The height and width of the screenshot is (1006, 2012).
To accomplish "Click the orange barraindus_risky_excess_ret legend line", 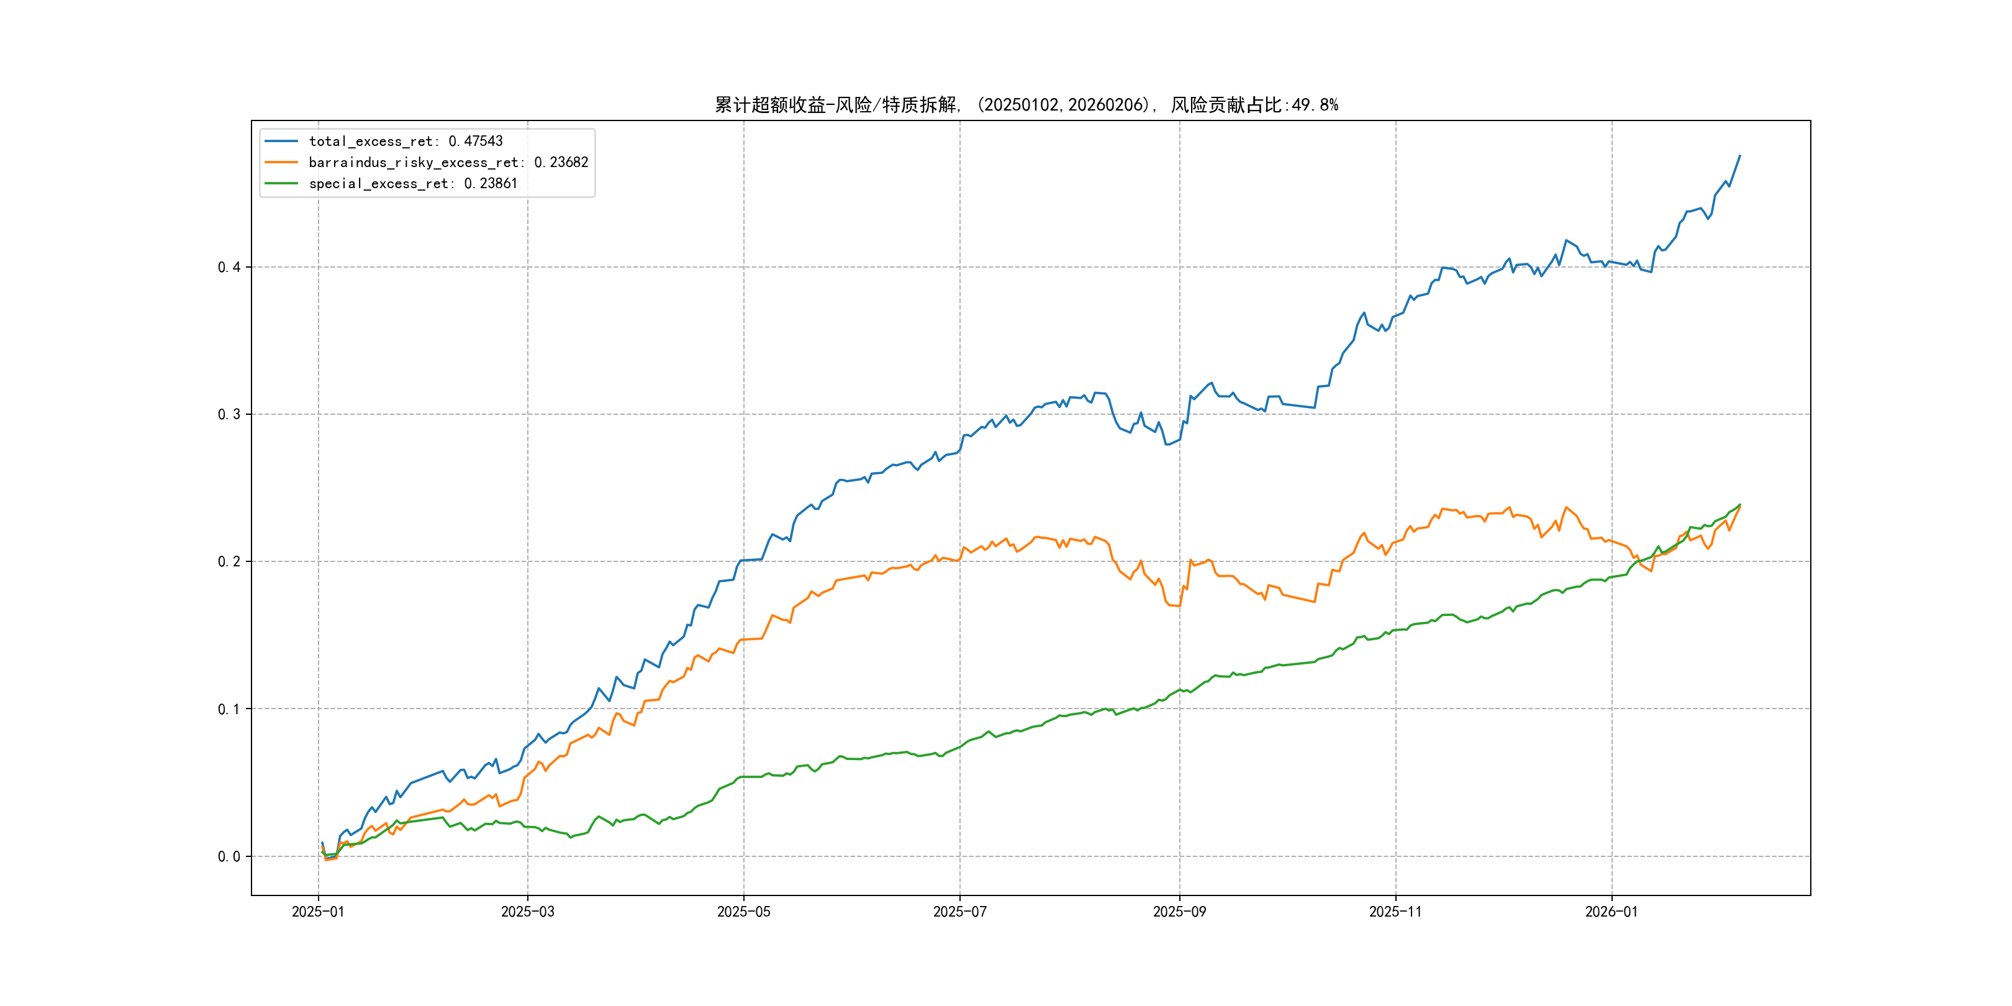I will [x=281, y=163].
